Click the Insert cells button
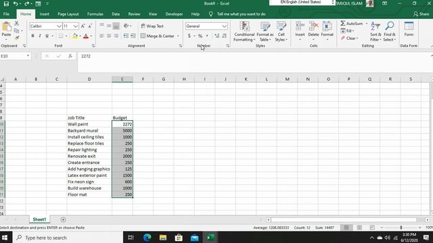 (x=300, y=31)
